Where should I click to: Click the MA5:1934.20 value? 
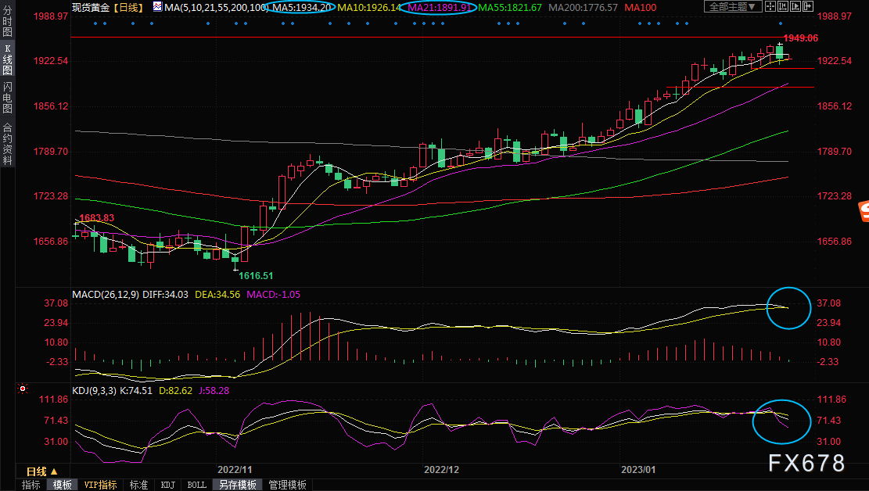click(x=303, y=7)
